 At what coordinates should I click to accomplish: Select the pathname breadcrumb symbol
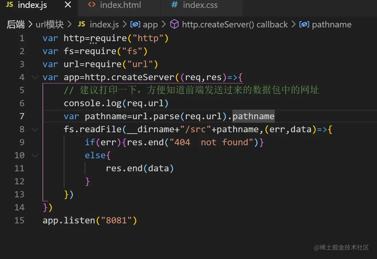[332, 25]
